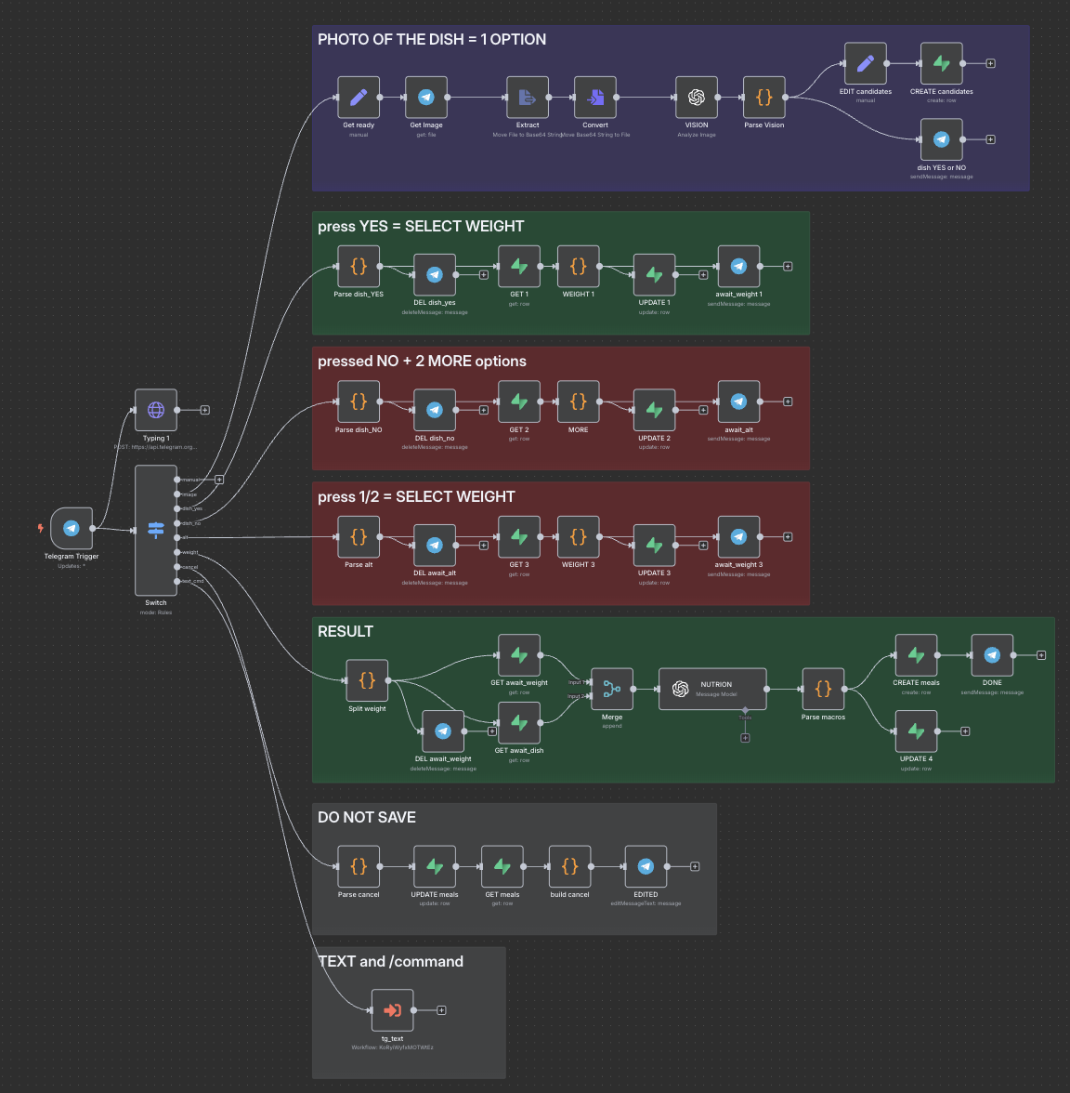Add node after CREATE candidates output
This screenshot has height=1093, width=1070.
coord(990,63)
